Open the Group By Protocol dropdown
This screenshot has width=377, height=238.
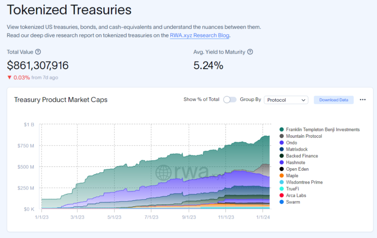point(286,100)
